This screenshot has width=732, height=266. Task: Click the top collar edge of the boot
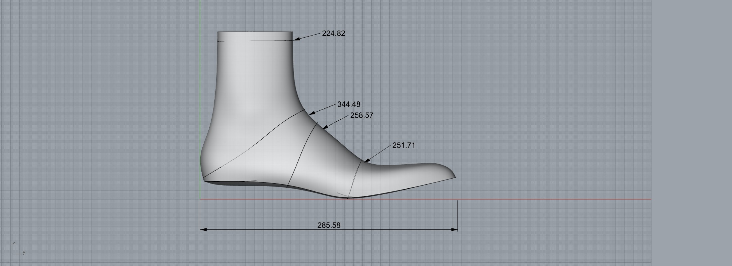click(x=255, y=32)
